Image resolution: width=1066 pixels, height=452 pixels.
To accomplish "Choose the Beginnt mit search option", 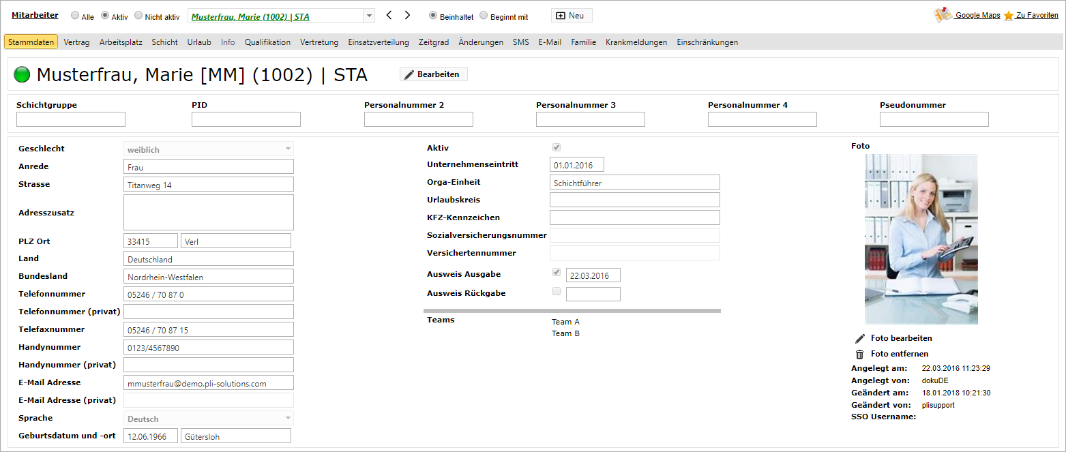I will coord(484,16).
